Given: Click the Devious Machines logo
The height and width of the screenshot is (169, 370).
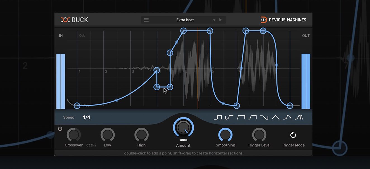Looking at the screenshot, I should click(283, 20).
